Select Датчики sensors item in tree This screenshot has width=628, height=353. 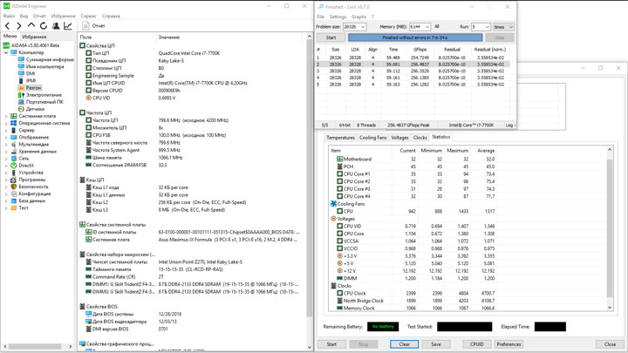(x=35, y=109)
